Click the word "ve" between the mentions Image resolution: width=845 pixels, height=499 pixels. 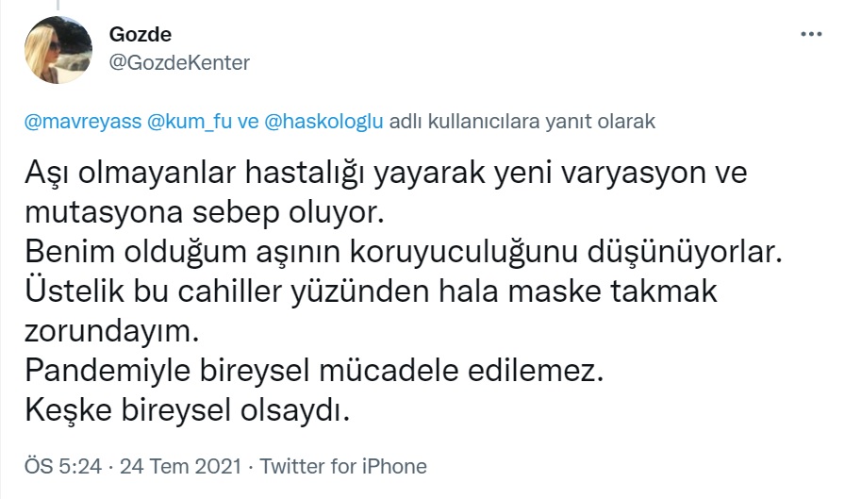click(247, 122)
